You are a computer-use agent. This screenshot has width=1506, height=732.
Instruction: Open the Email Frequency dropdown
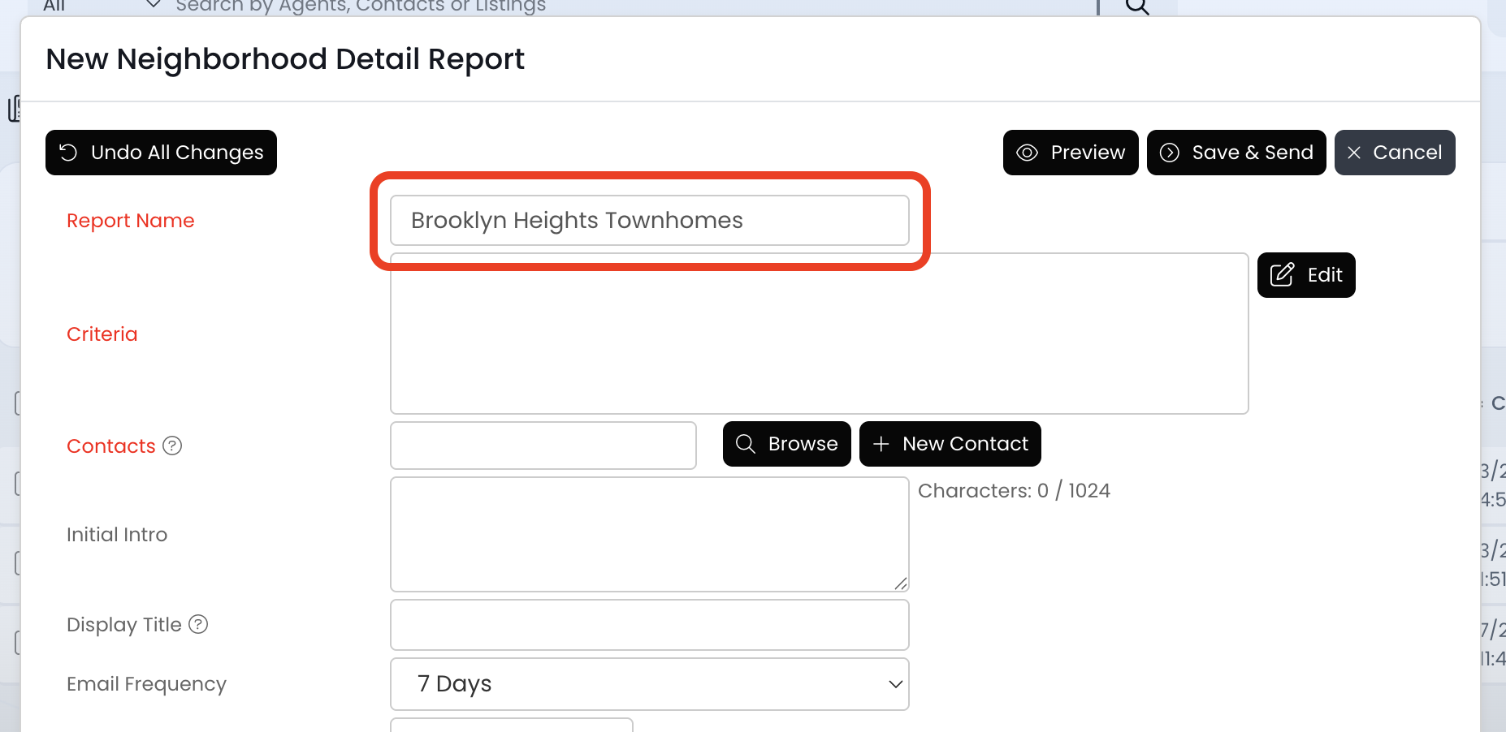[649, 684]
